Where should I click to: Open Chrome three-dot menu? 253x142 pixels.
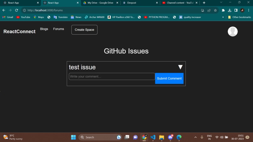pos(249,10)
